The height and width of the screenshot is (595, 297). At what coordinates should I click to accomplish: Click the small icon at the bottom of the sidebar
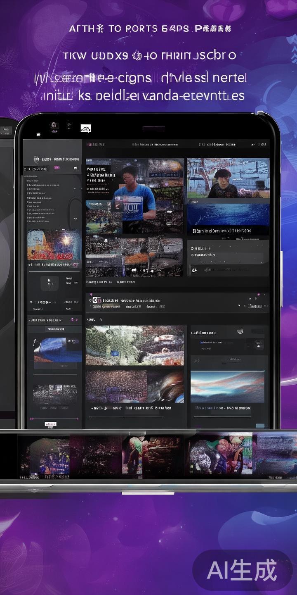click(50, 424)
